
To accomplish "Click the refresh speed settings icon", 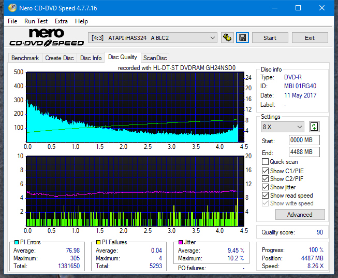I will pyautogui.click(x=314, y=127).
